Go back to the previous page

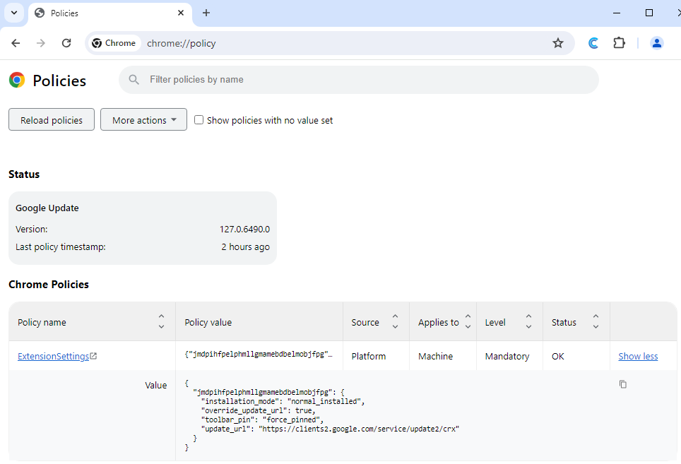pos(16,43)
